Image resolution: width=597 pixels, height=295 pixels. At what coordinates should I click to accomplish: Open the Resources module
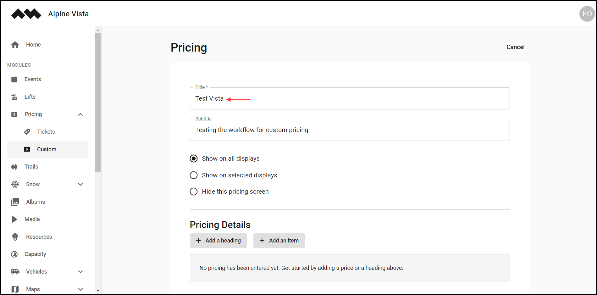click(x=48, y=237)
